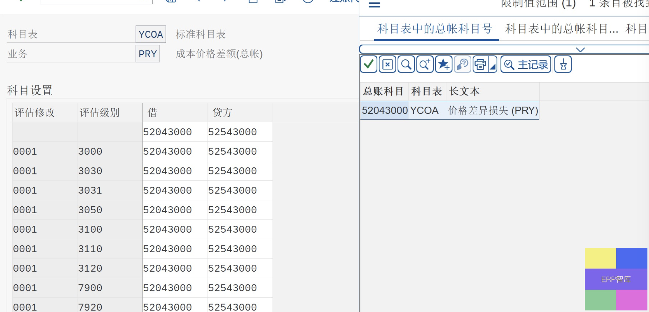Select debit cell for level 3000
The width and height of the screenshot is (649, 312).
tap(175, 151)
